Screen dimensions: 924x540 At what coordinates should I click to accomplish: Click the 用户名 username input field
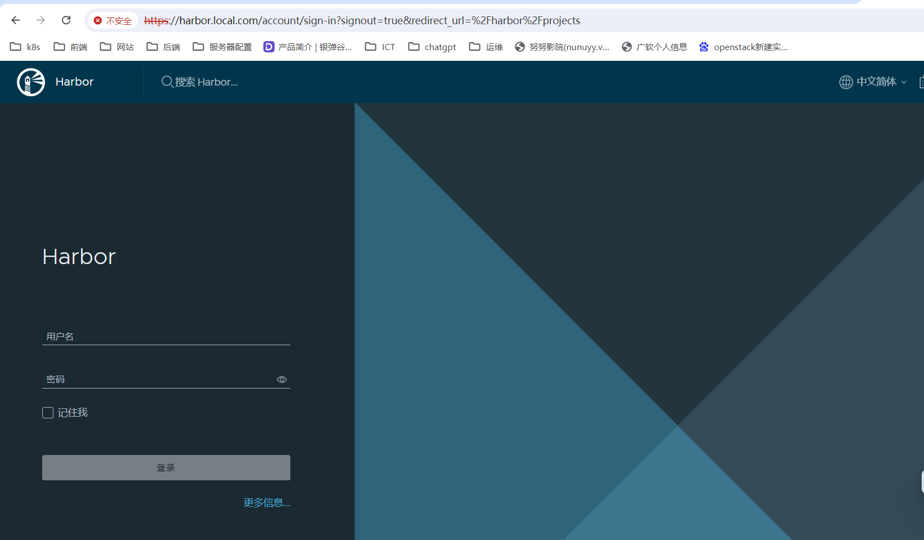click(x=166, y=336)
